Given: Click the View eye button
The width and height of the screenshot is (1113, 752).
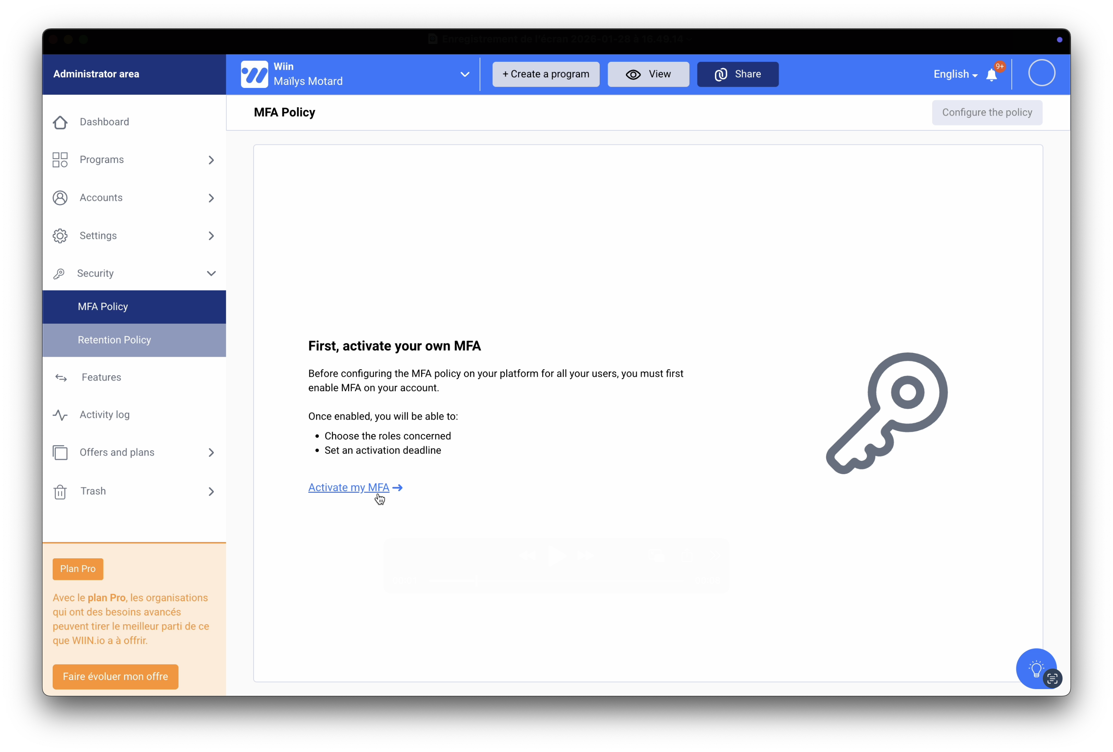Looking at the screenshot, I should pyautogui.click(x=648, y=74).
